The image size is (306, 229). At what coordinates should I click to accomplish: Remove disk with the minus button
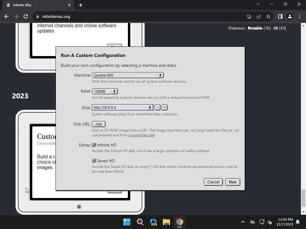point(157,107)
